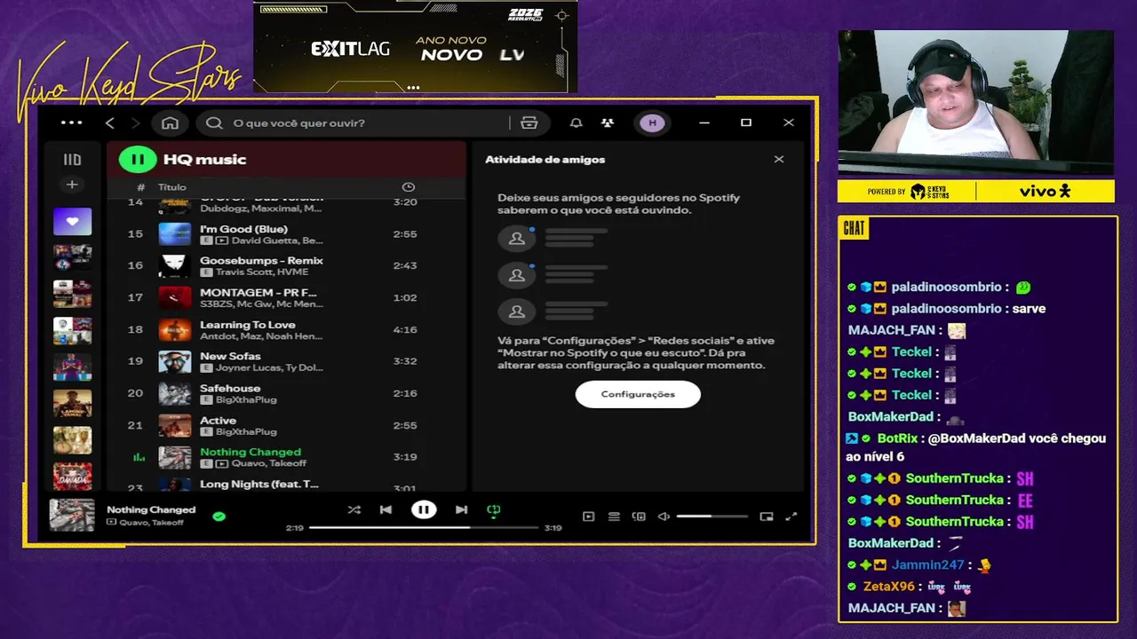
Task: Go to Spotify Home icon
Action: 170,122
